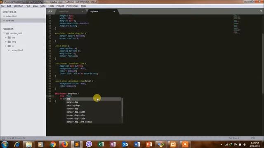Choose 'padding-top' autocomplete suggestion
The image size is (264, 148).
pos(93,105)
